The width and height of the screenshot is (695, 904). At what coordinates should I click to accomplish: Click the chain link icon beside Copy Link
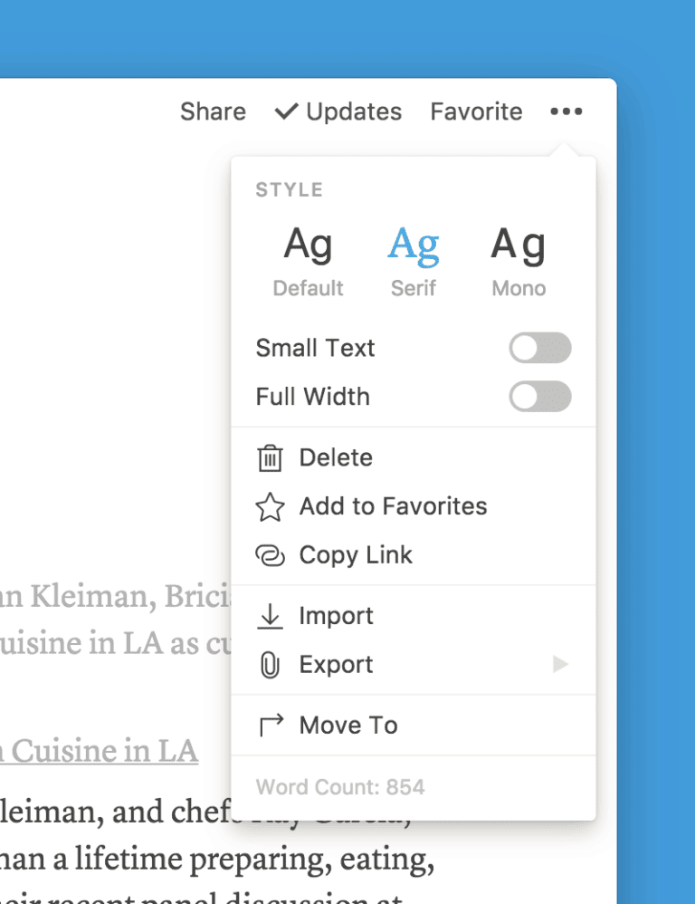tap(271, 555)
